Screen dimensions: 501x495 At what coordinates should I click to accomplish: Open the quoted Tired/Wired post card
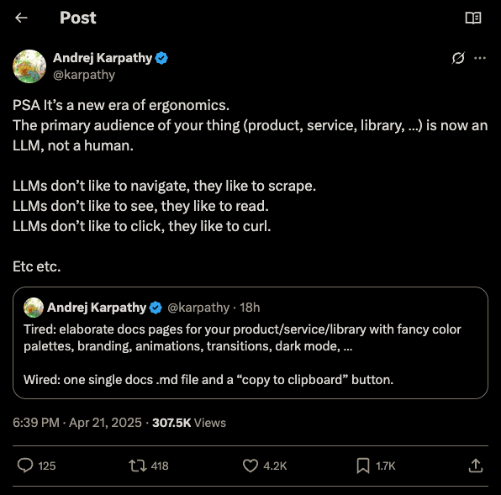(250, 343)
